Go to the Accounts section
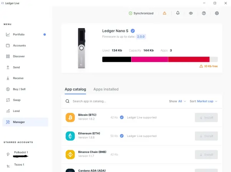This screenshot has width=231, height=172. pyautogui.click(x=25, y=45)
